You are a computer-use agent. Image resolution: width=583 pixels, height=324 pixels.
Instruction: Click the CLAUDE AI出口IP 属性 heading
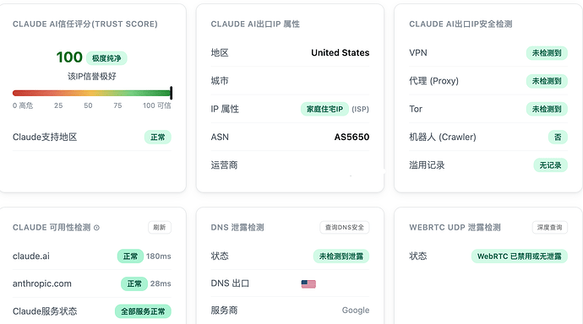(255, 24)
